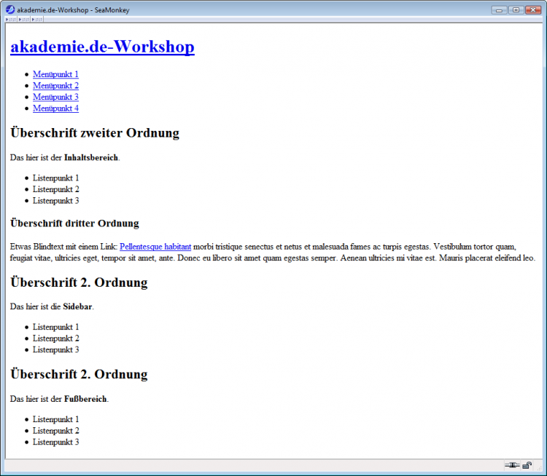The image size is (547, 476).
Task: Expand the first collapsed toolbar grippy
Action: (x=11, y=20)
